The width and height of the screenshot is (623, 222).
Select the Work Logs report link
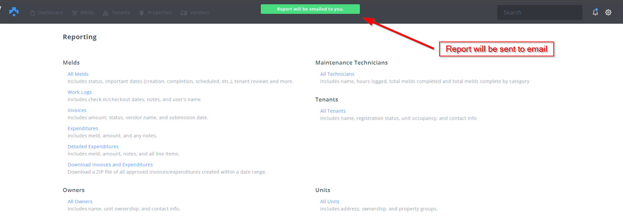point(80,92)
